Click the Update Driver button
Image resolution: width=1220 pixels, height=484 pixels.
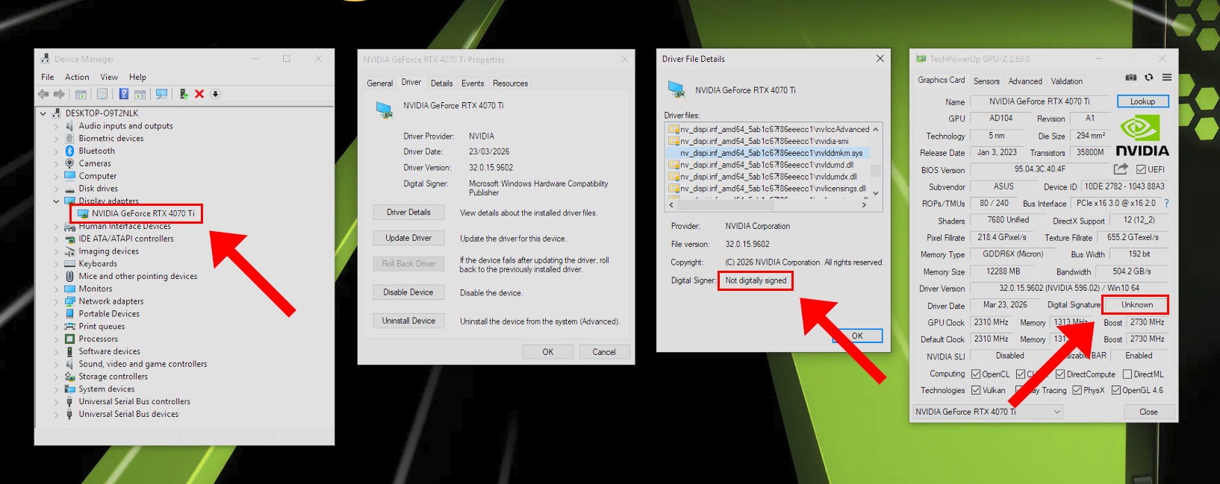[x=408, y=238]
